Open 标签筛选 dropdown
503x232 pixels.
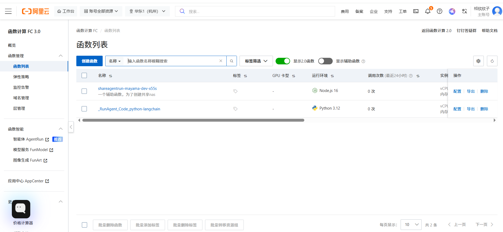(x=256, y=61)
